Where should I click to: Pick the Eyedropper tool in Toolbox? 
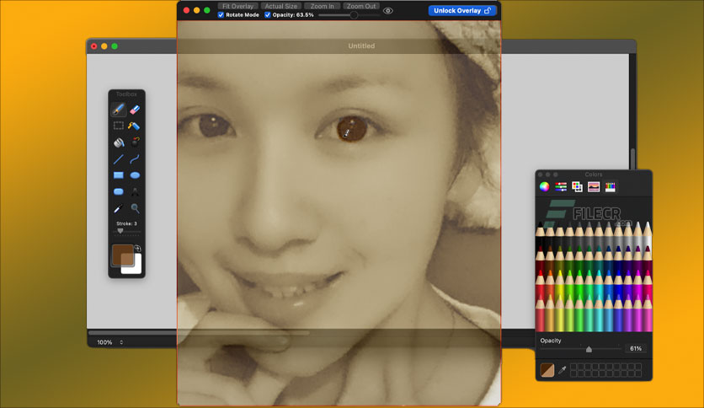[x=119, y=208]
